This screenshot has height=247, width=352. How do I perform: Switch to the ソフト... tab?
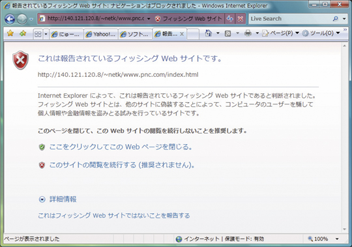click(136, 34)
